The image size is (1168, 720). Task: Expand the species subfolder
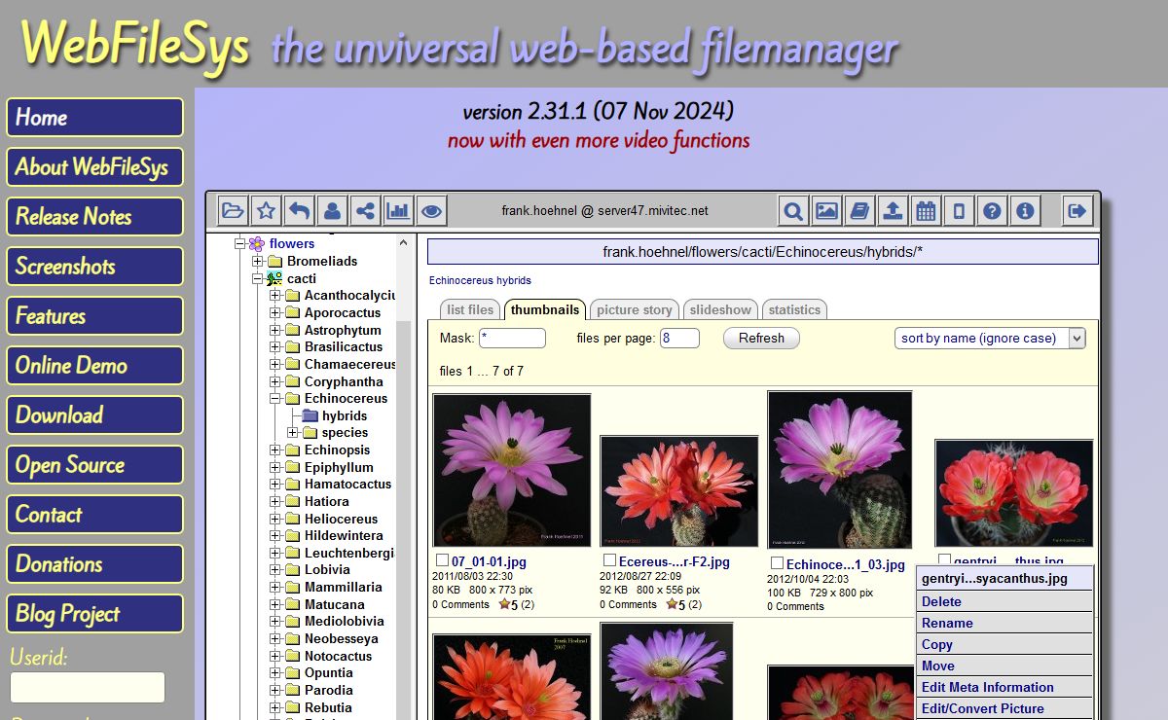point(293,433)
